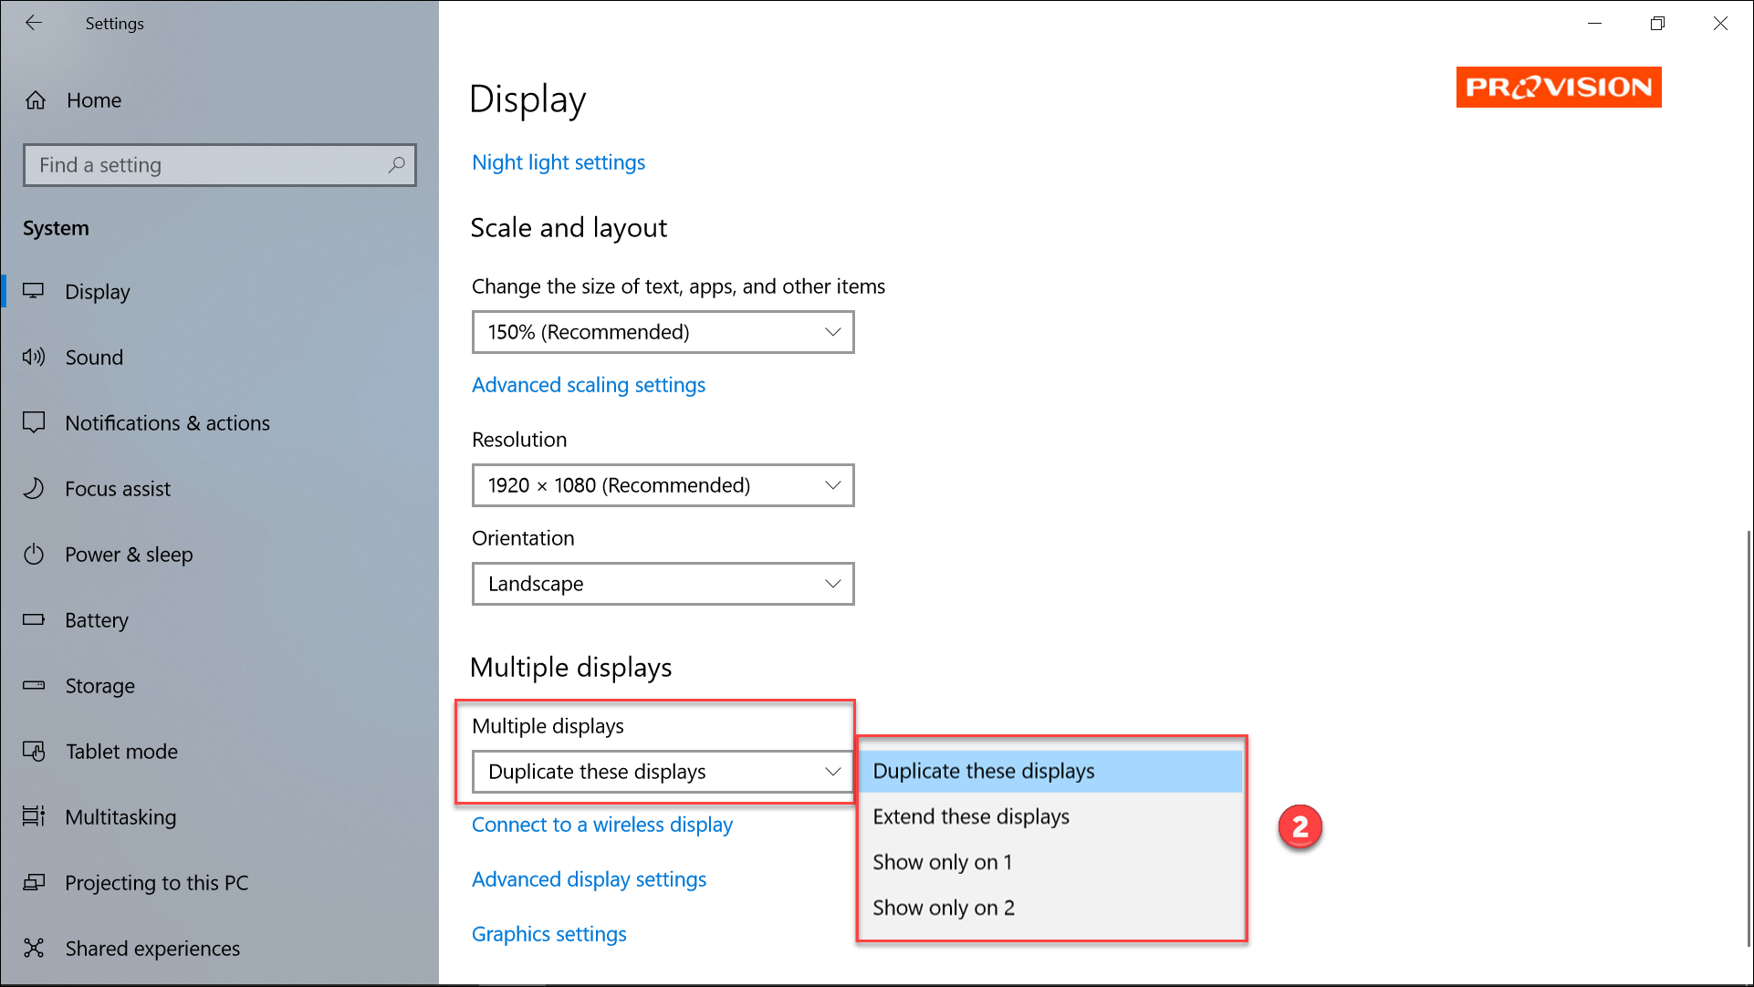Viewport: 1754px width, 987px height.
Task: Open Advanced scaling settings link
Action: [x=588, y=384]
